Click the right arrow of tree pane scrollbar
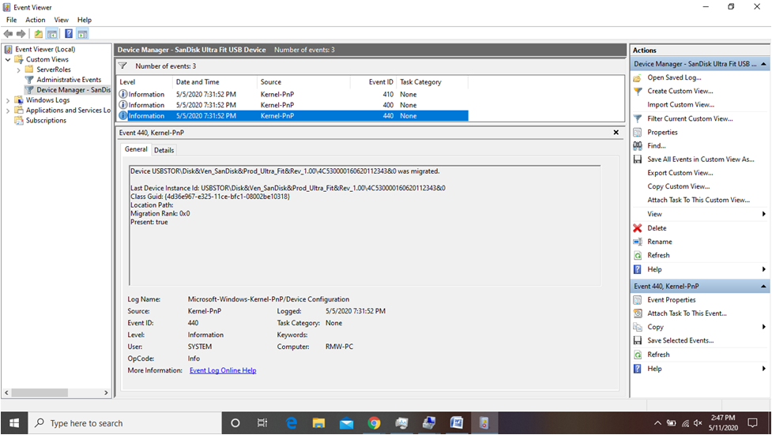772x435 pixels. [x=106, y=392]
